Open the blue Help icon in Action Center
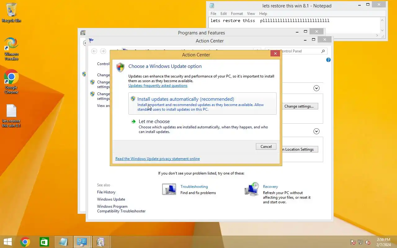Viewport: 397px width, 248px height. pos(328,60)
